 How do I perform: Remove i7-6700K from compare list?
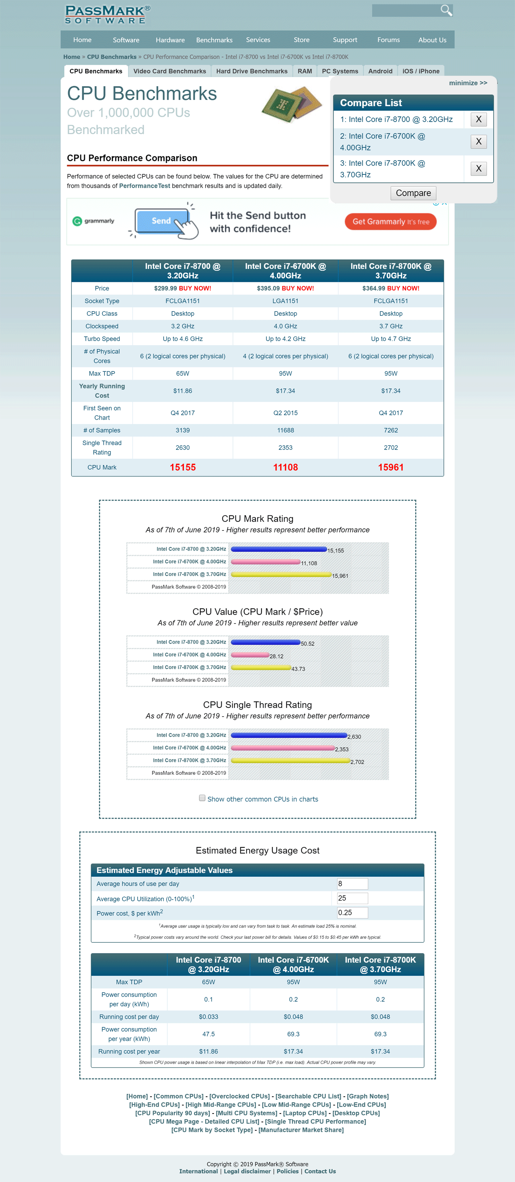[478, 141]
